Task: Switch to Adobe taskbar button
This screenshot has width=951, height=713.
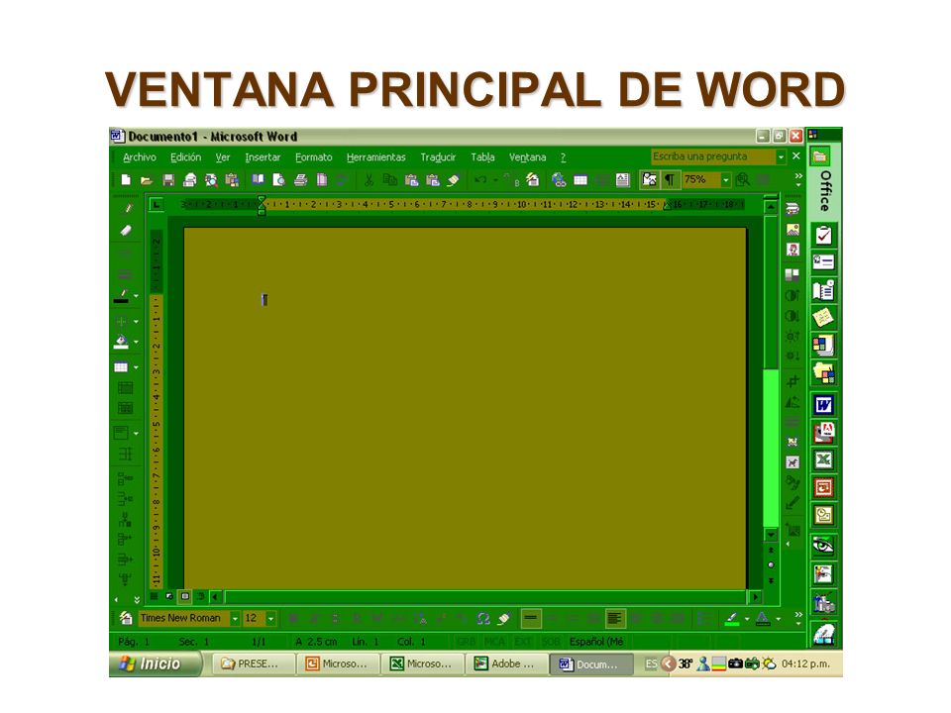Action: point(506,663)
